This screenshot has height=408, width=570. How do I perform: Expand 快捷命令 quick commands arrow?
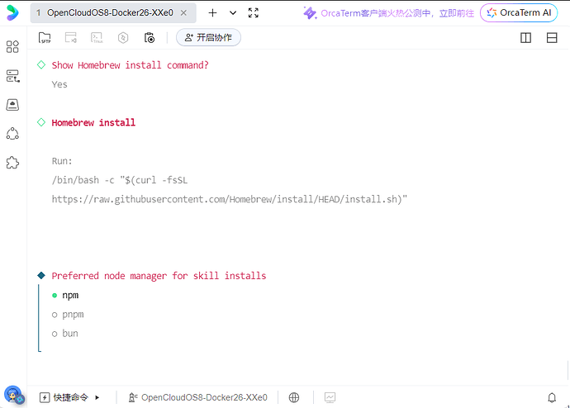pyautogui.click(x=97, y=397)
